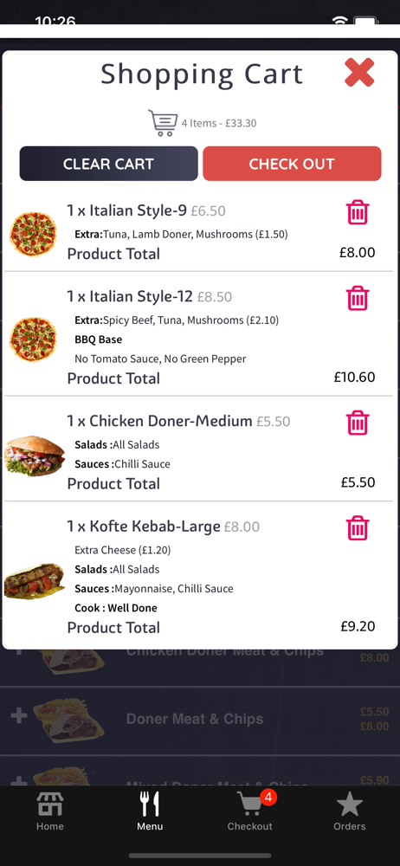Tap the red CHECK OUT button
Image resolution: width=400 pixels, height=866 pixels.
pos(292,164)
